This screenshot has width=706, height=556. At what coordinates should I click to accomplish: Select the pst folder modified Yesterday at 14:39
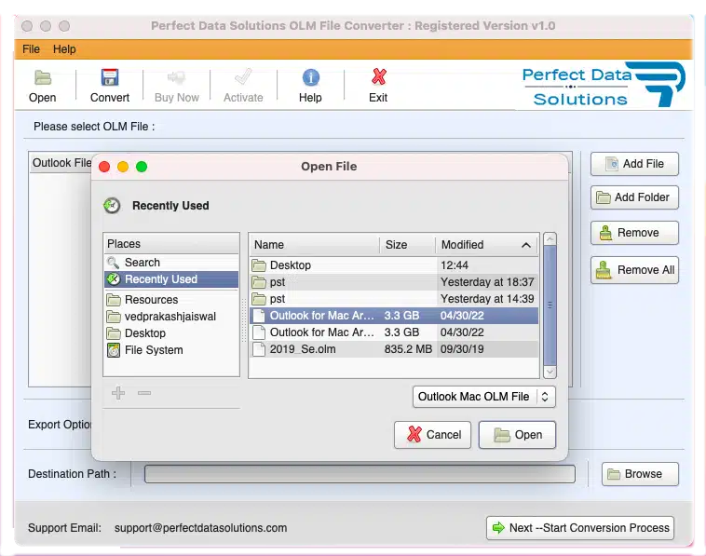(394, 299)
